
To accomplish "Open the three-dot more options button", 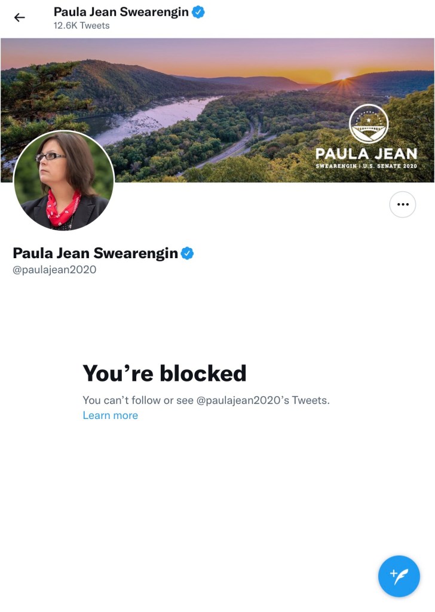I will (x=403, y=204).
